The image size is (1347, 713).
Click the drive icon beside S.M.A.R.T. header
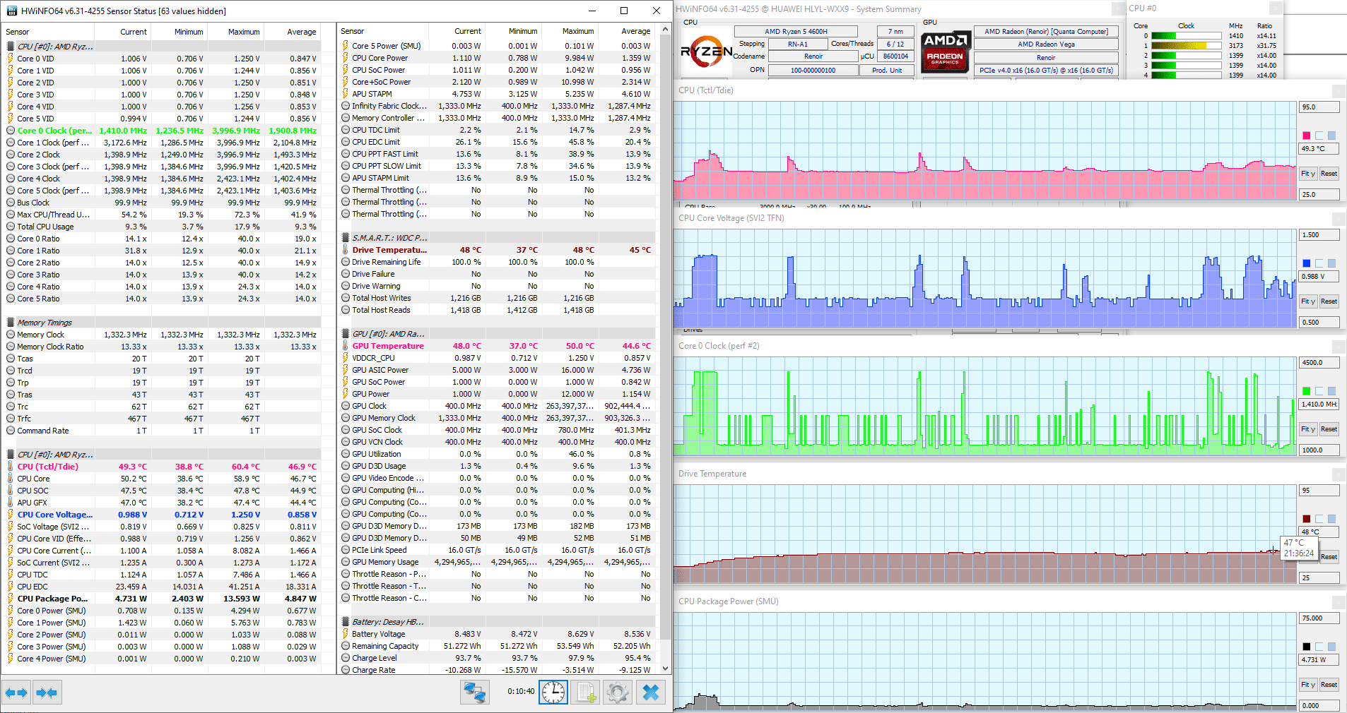pyautogui.click(x=346, y=238)
